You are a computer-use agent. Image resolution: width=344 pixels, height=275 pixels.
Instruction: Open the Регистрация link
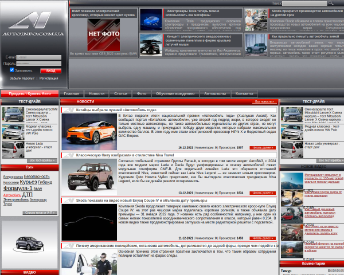click(49, 78)
